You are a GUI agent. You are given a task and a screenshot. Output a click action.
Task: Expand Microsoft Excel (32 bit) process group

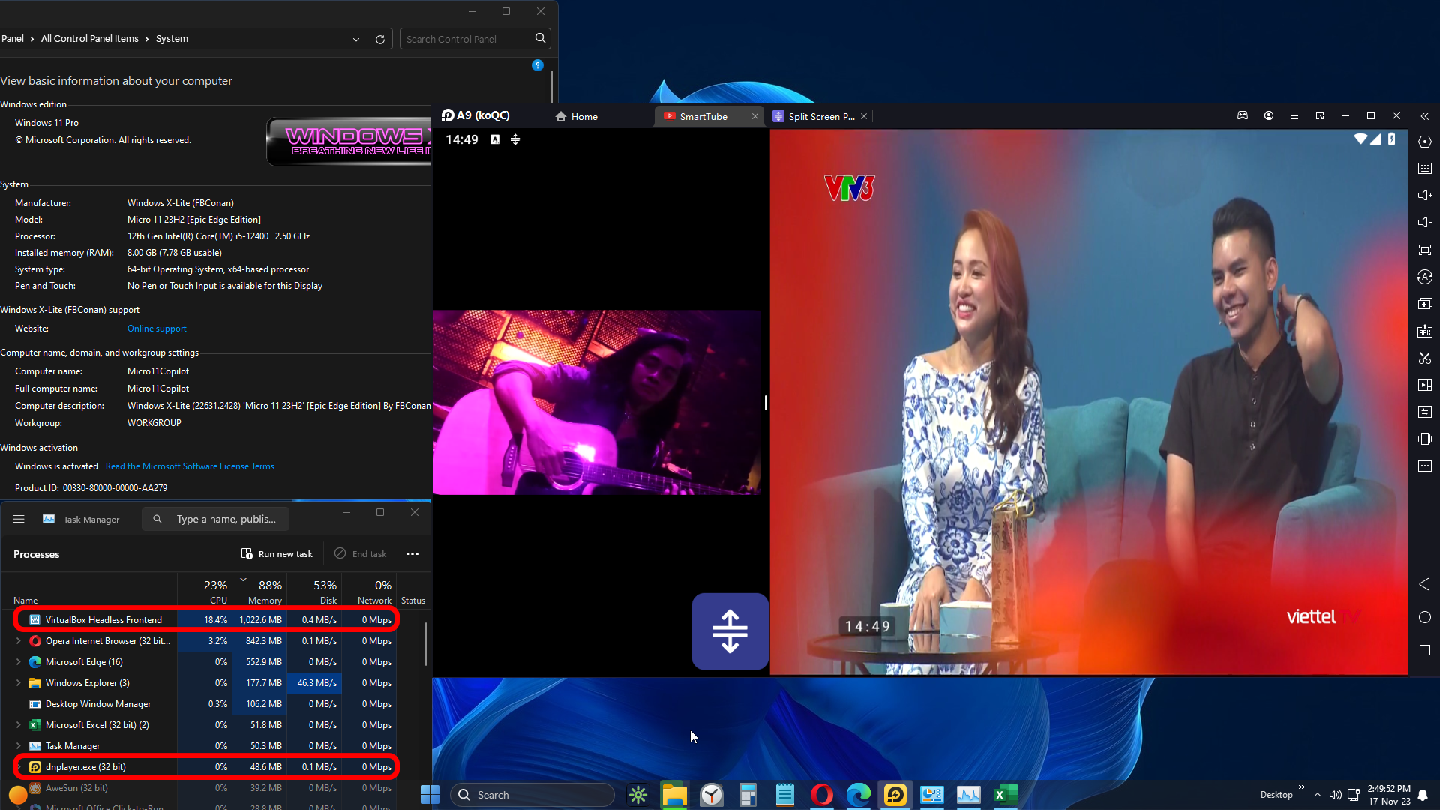click(19, 725)
